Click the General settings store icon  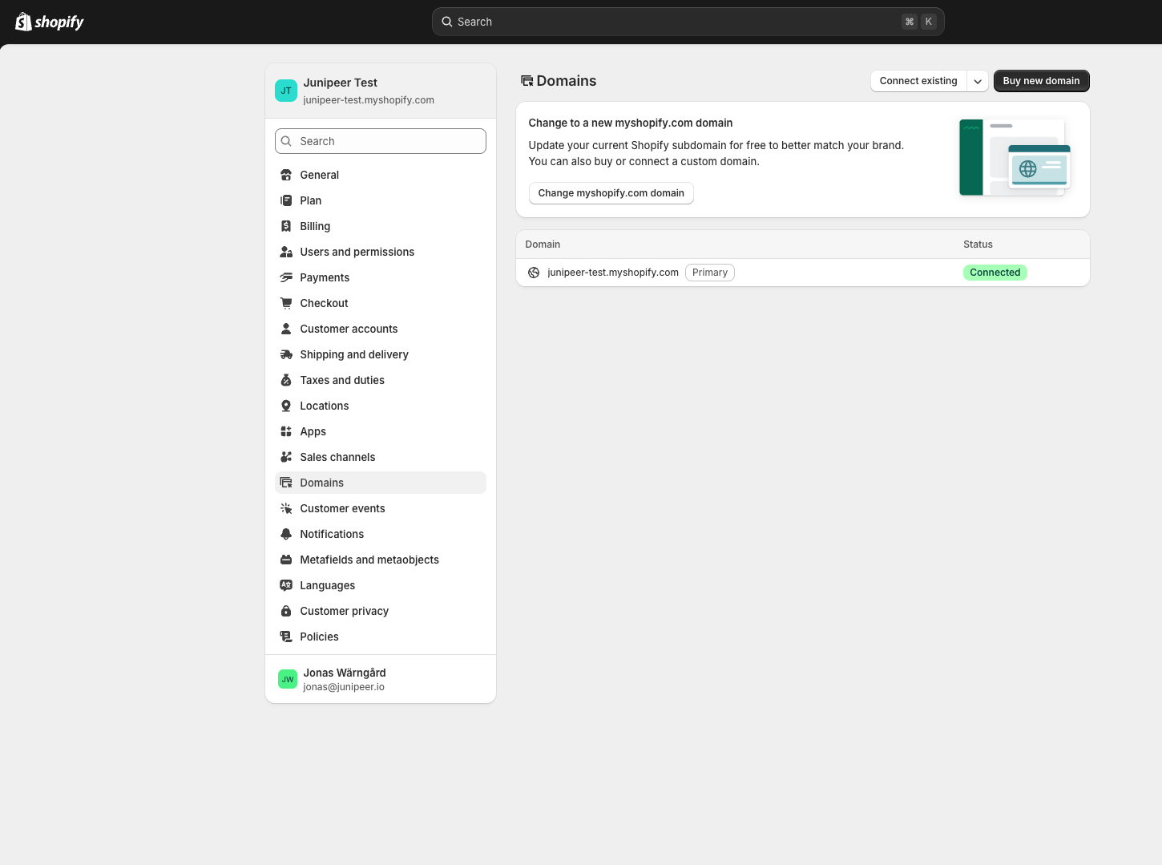286,175
